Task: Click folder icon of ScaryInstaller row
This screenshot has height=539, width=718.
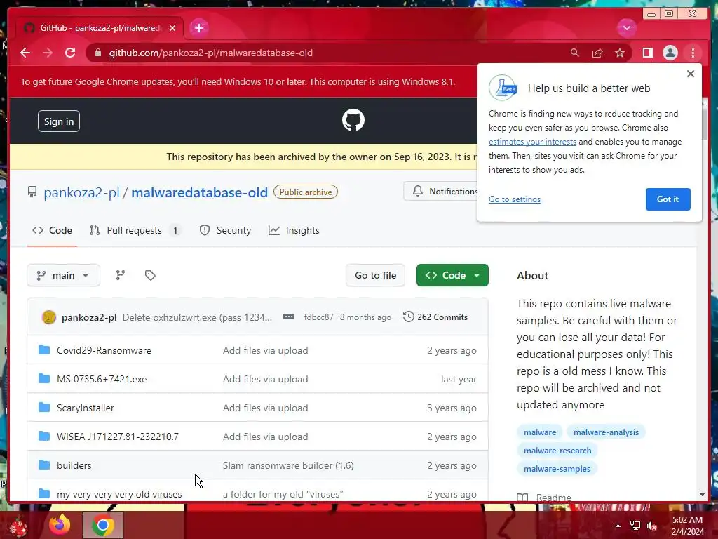Action: pyautogui.click(x=44, y=408)
